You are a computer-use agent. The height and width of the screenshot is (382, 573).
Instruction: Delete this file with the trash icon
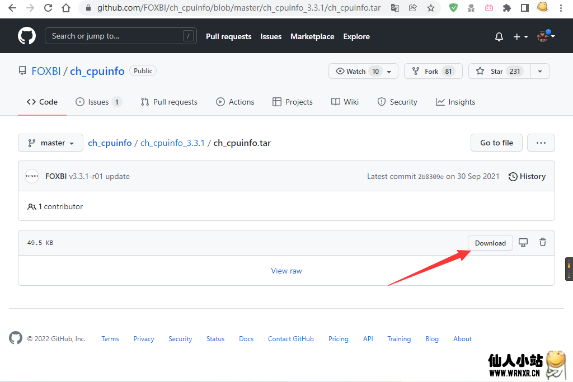click(x=543, y=242)
